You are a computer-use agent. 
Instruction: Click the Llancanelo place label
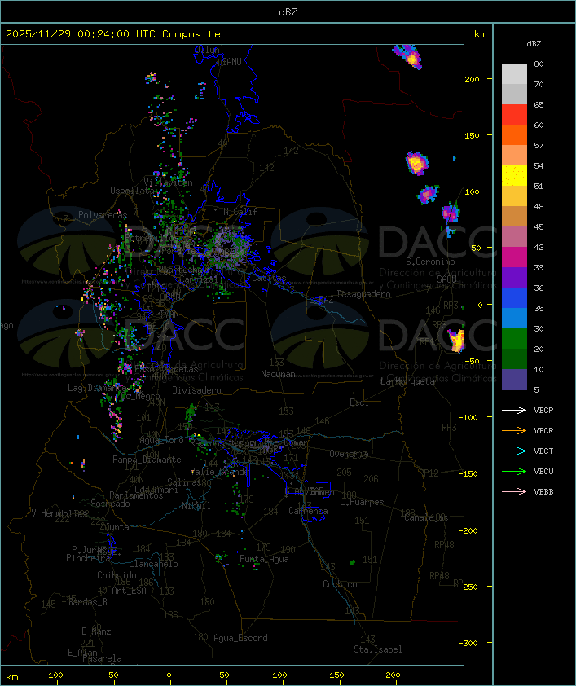153,564
